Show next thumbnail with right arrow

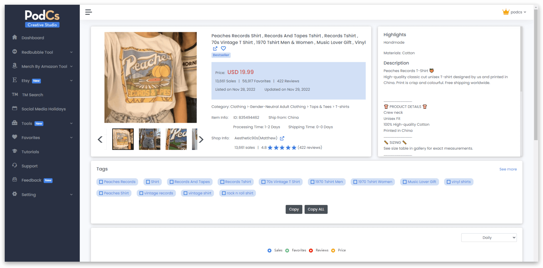201,139
